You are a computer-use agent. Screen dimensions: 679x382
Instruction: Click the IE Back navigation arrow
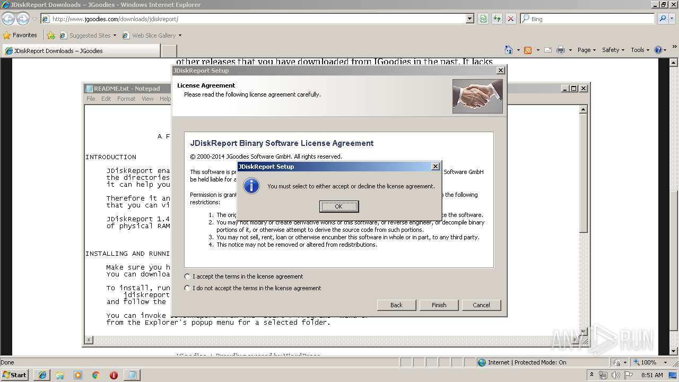[x=8, y=19]
